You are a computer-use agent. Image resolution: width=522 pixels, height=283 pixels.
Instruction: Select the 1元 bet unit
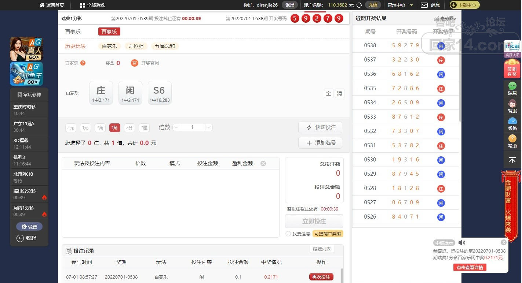click(x=85, y=128)
